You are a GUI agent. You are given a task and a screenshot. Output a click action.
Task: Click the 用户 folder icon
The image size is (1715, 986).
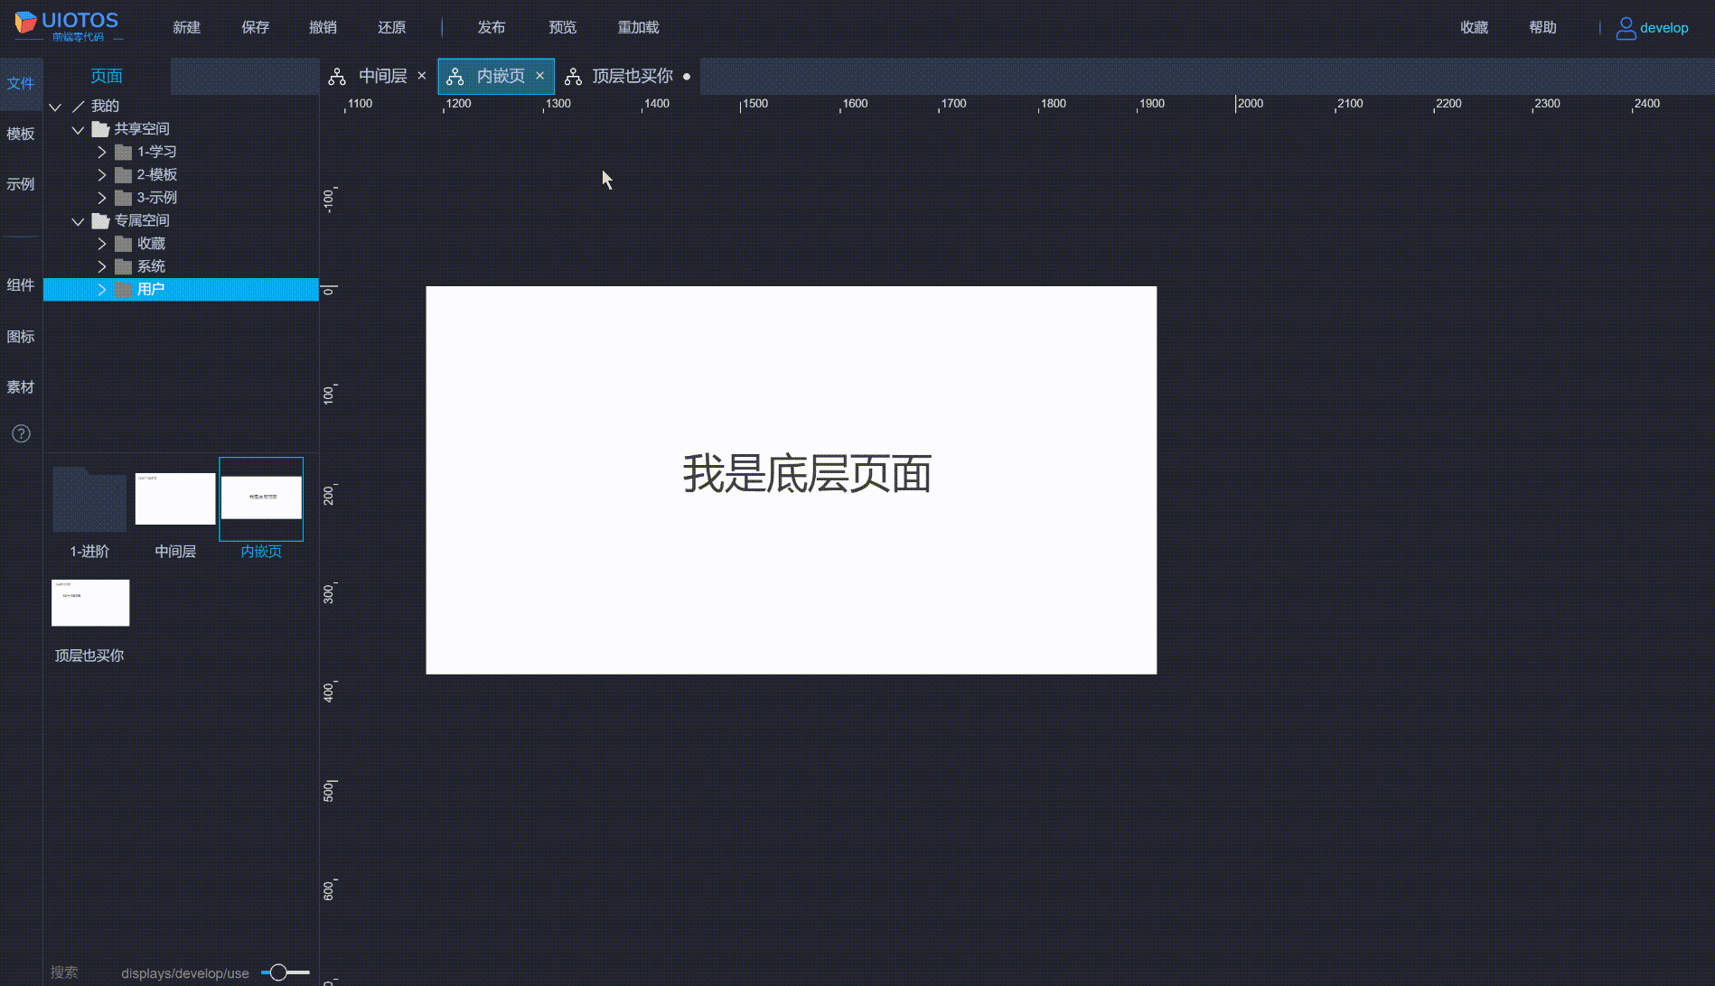click(x=124, y=290)
